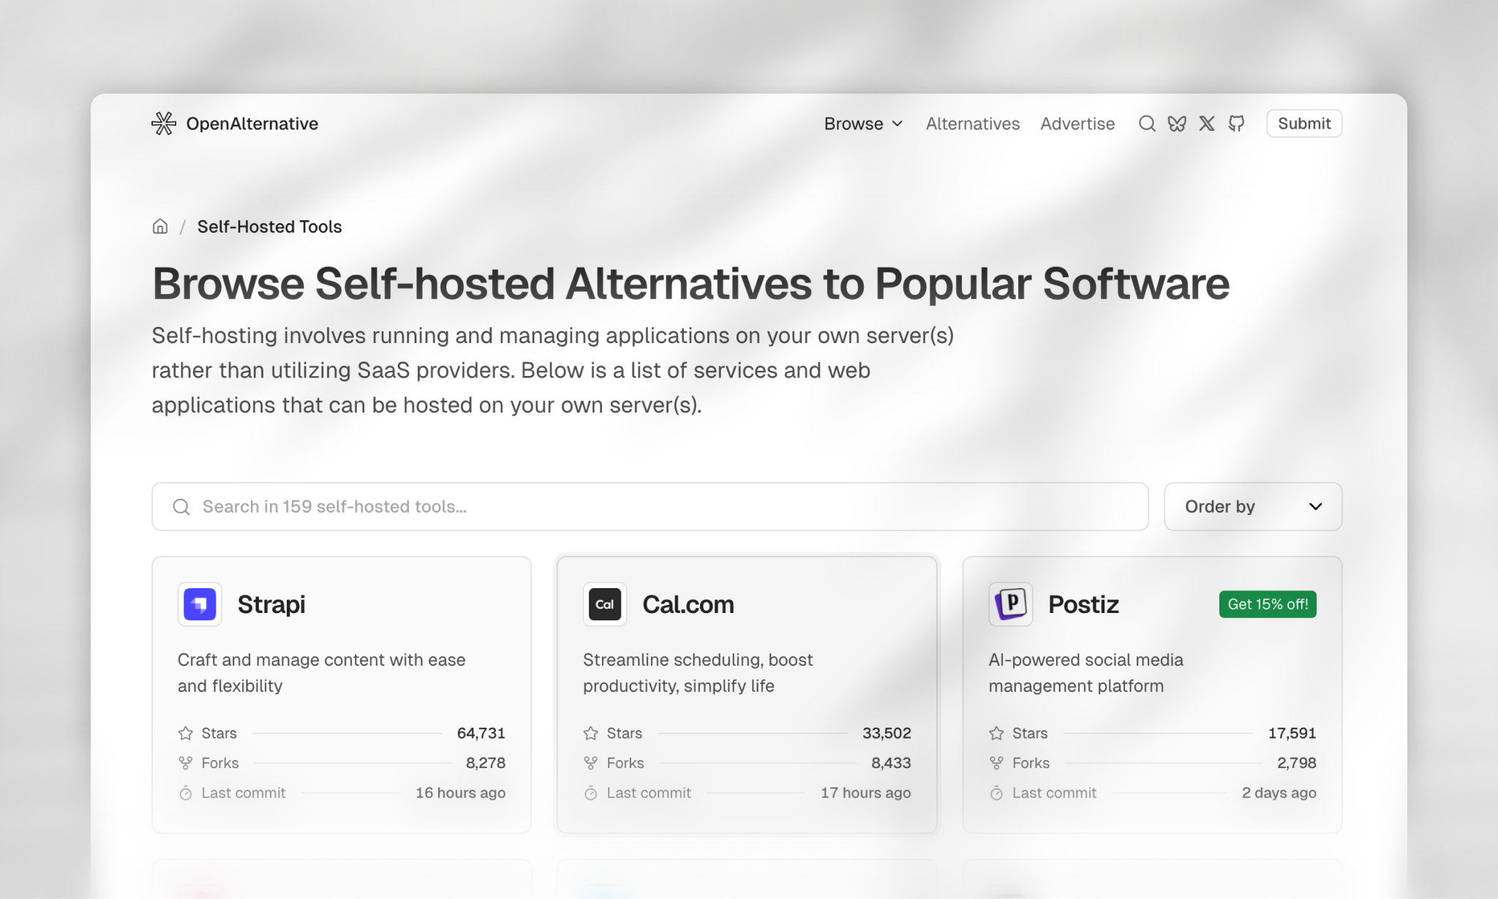Screen dimensions: 1498x899
Task: Click the home breadcrumb icon
Action: click(x=160, y=227)
